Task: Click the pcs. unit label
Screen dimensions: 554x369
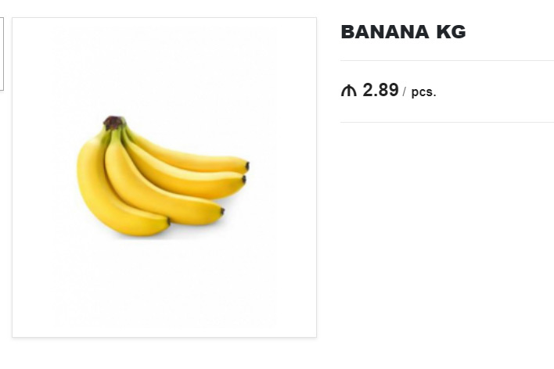Action: (423, 92)
